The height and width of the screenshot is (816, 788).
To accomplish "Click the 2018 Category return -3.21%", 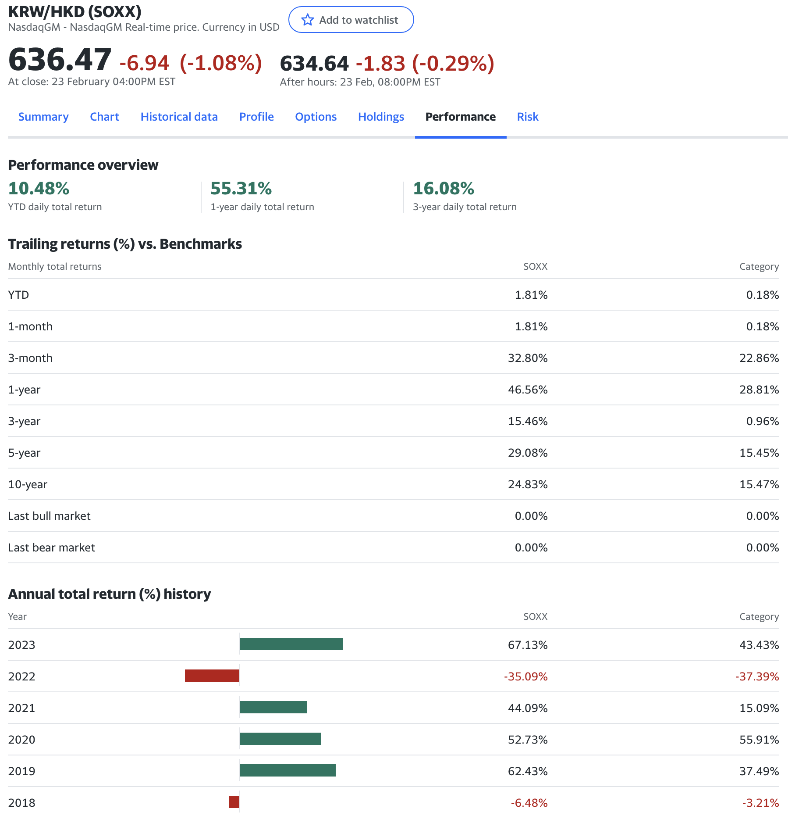I will pyautogui.click(x=760, y=803).
